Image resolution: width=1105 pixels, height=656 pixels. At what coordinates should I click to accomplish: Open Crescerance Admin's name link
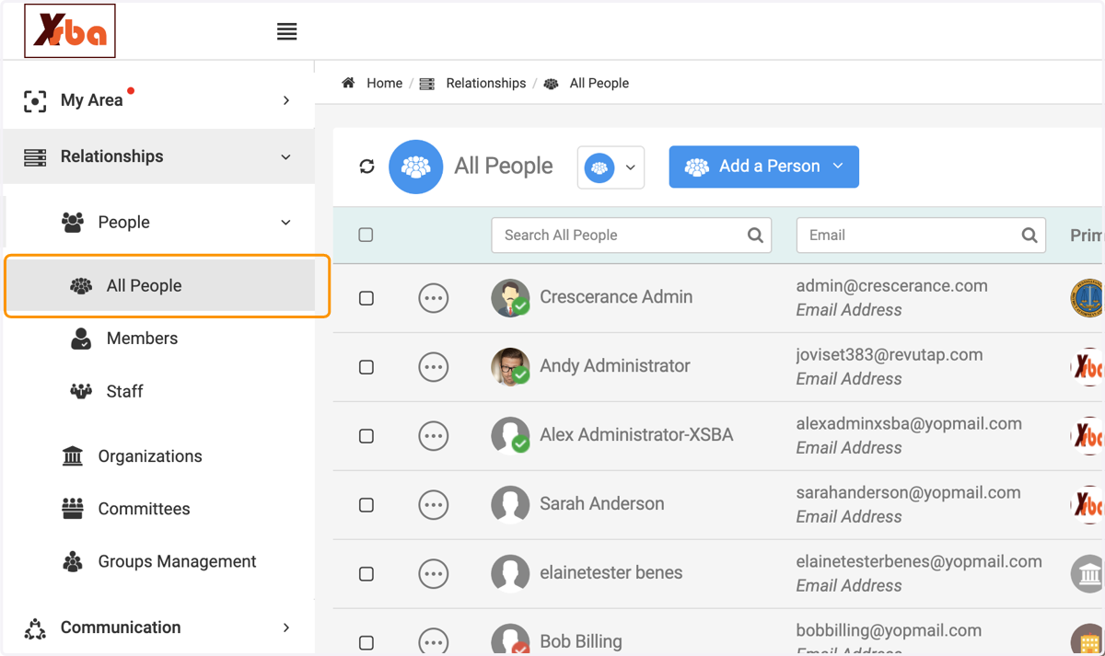click(x=616, y=297)
